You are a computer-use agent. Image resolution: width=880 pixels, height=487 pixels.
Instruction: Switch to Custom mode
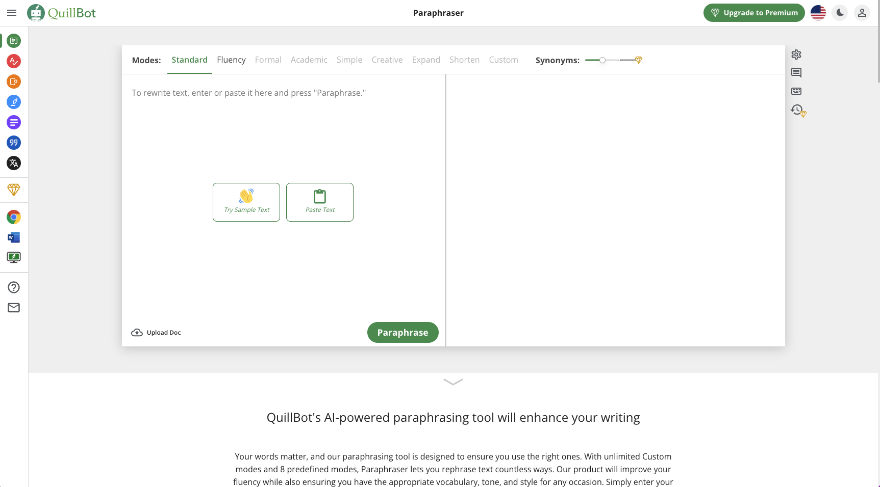click(x=504, y=60)
